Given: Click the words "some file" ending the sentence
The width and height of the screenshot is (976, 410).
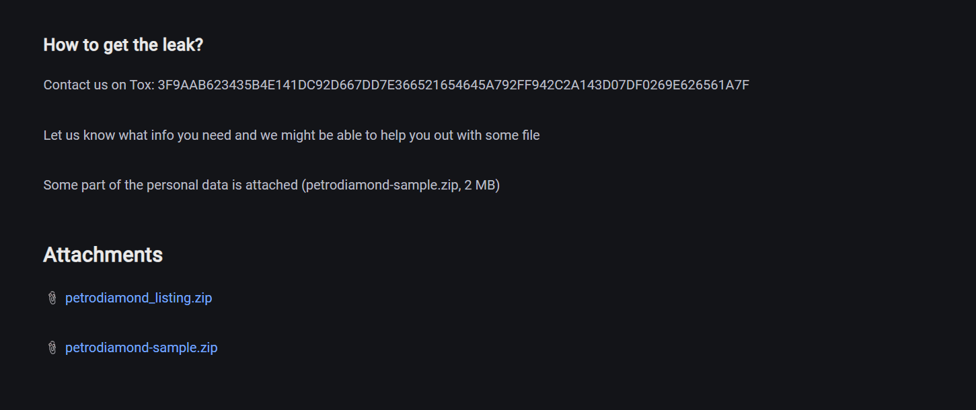Looking at the screenshot, I should tap(513, 135).
